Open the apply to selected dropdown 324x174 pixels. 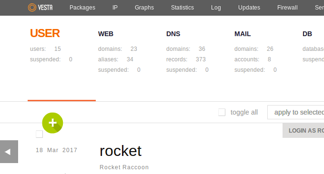296,112
